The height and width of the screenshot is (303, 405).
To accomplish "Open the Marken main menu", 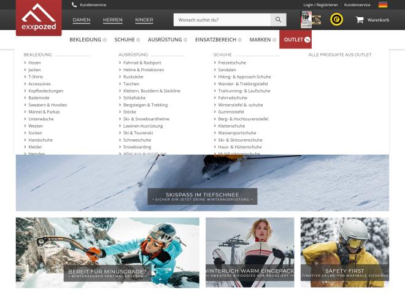I will tap(260, 39).
